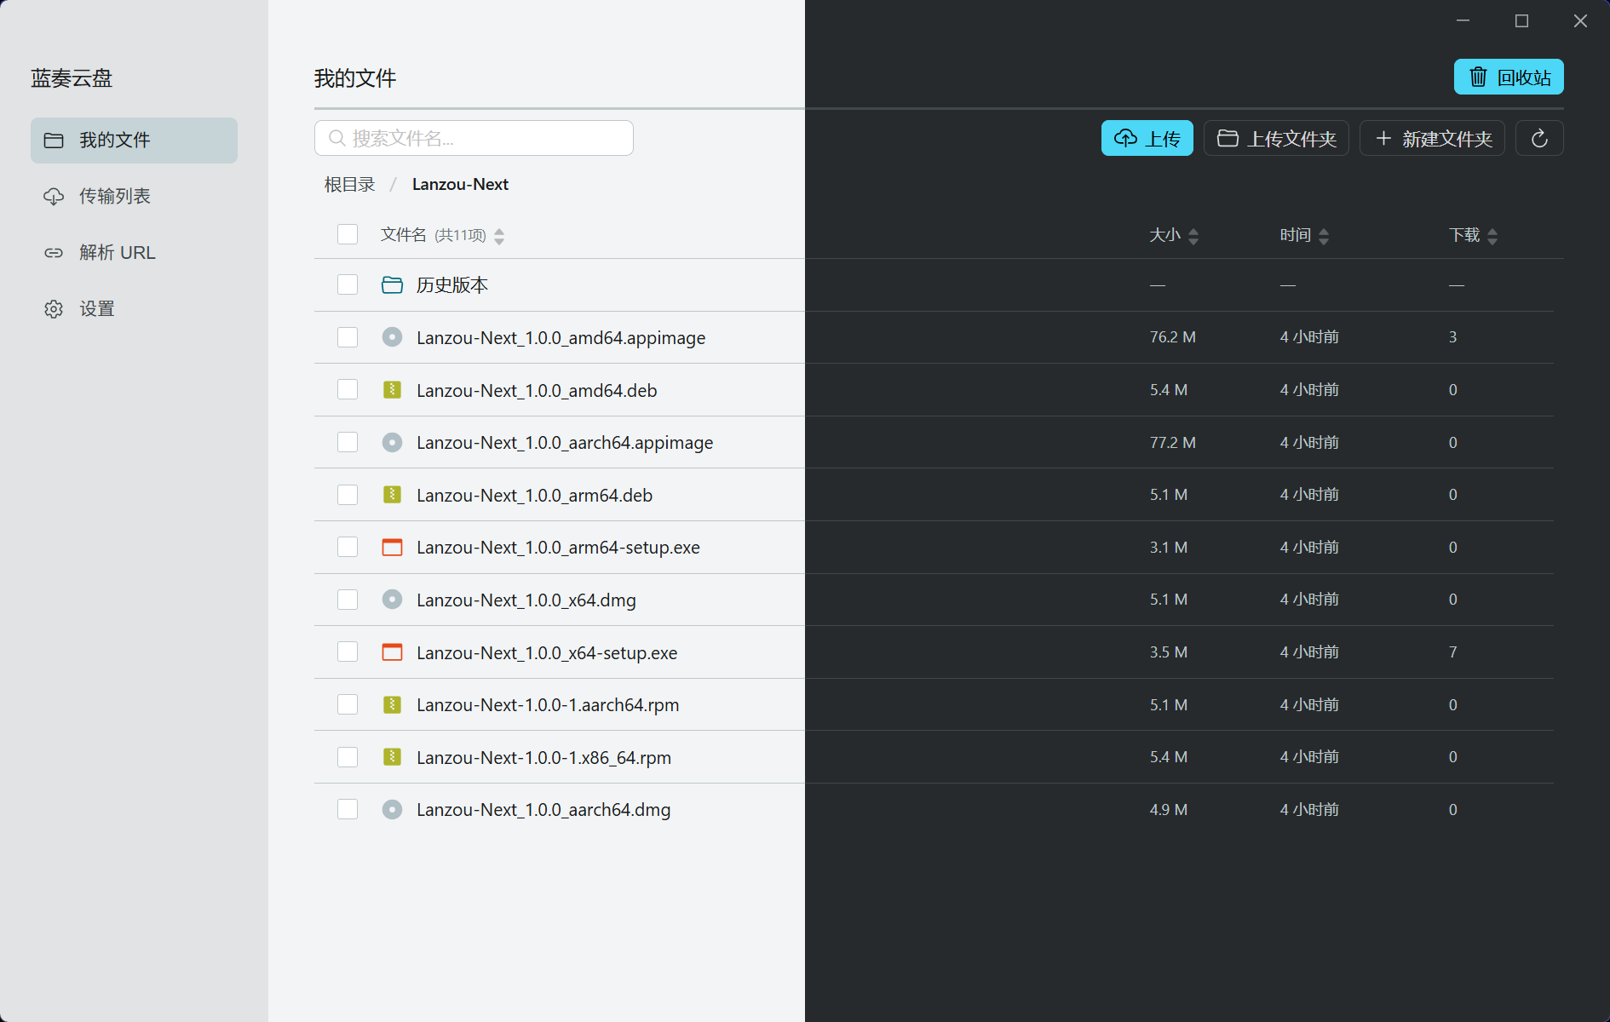Toggle the select-all files checkbox
This screenshot has height=1022, width=1610.
[x=348, y=234]
